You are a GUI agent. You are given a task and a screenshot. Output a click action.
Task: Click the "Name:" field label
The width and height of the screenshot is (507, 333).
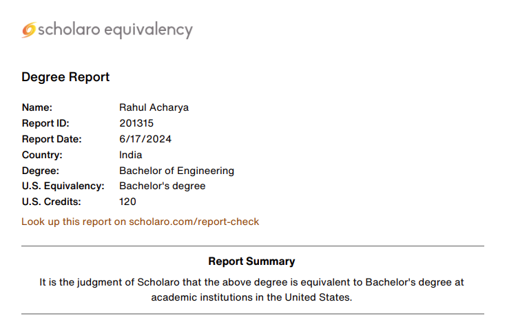coord(37,107)
